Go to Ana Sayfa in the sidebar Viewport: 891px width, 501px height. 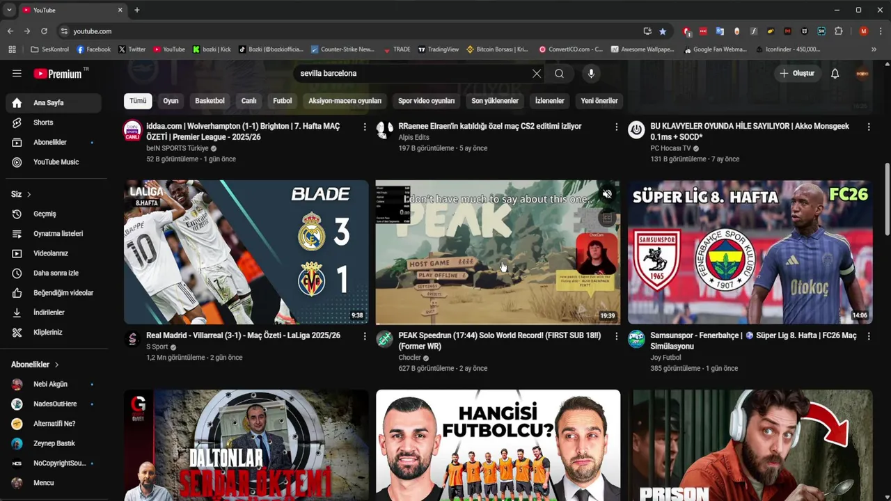54,102
